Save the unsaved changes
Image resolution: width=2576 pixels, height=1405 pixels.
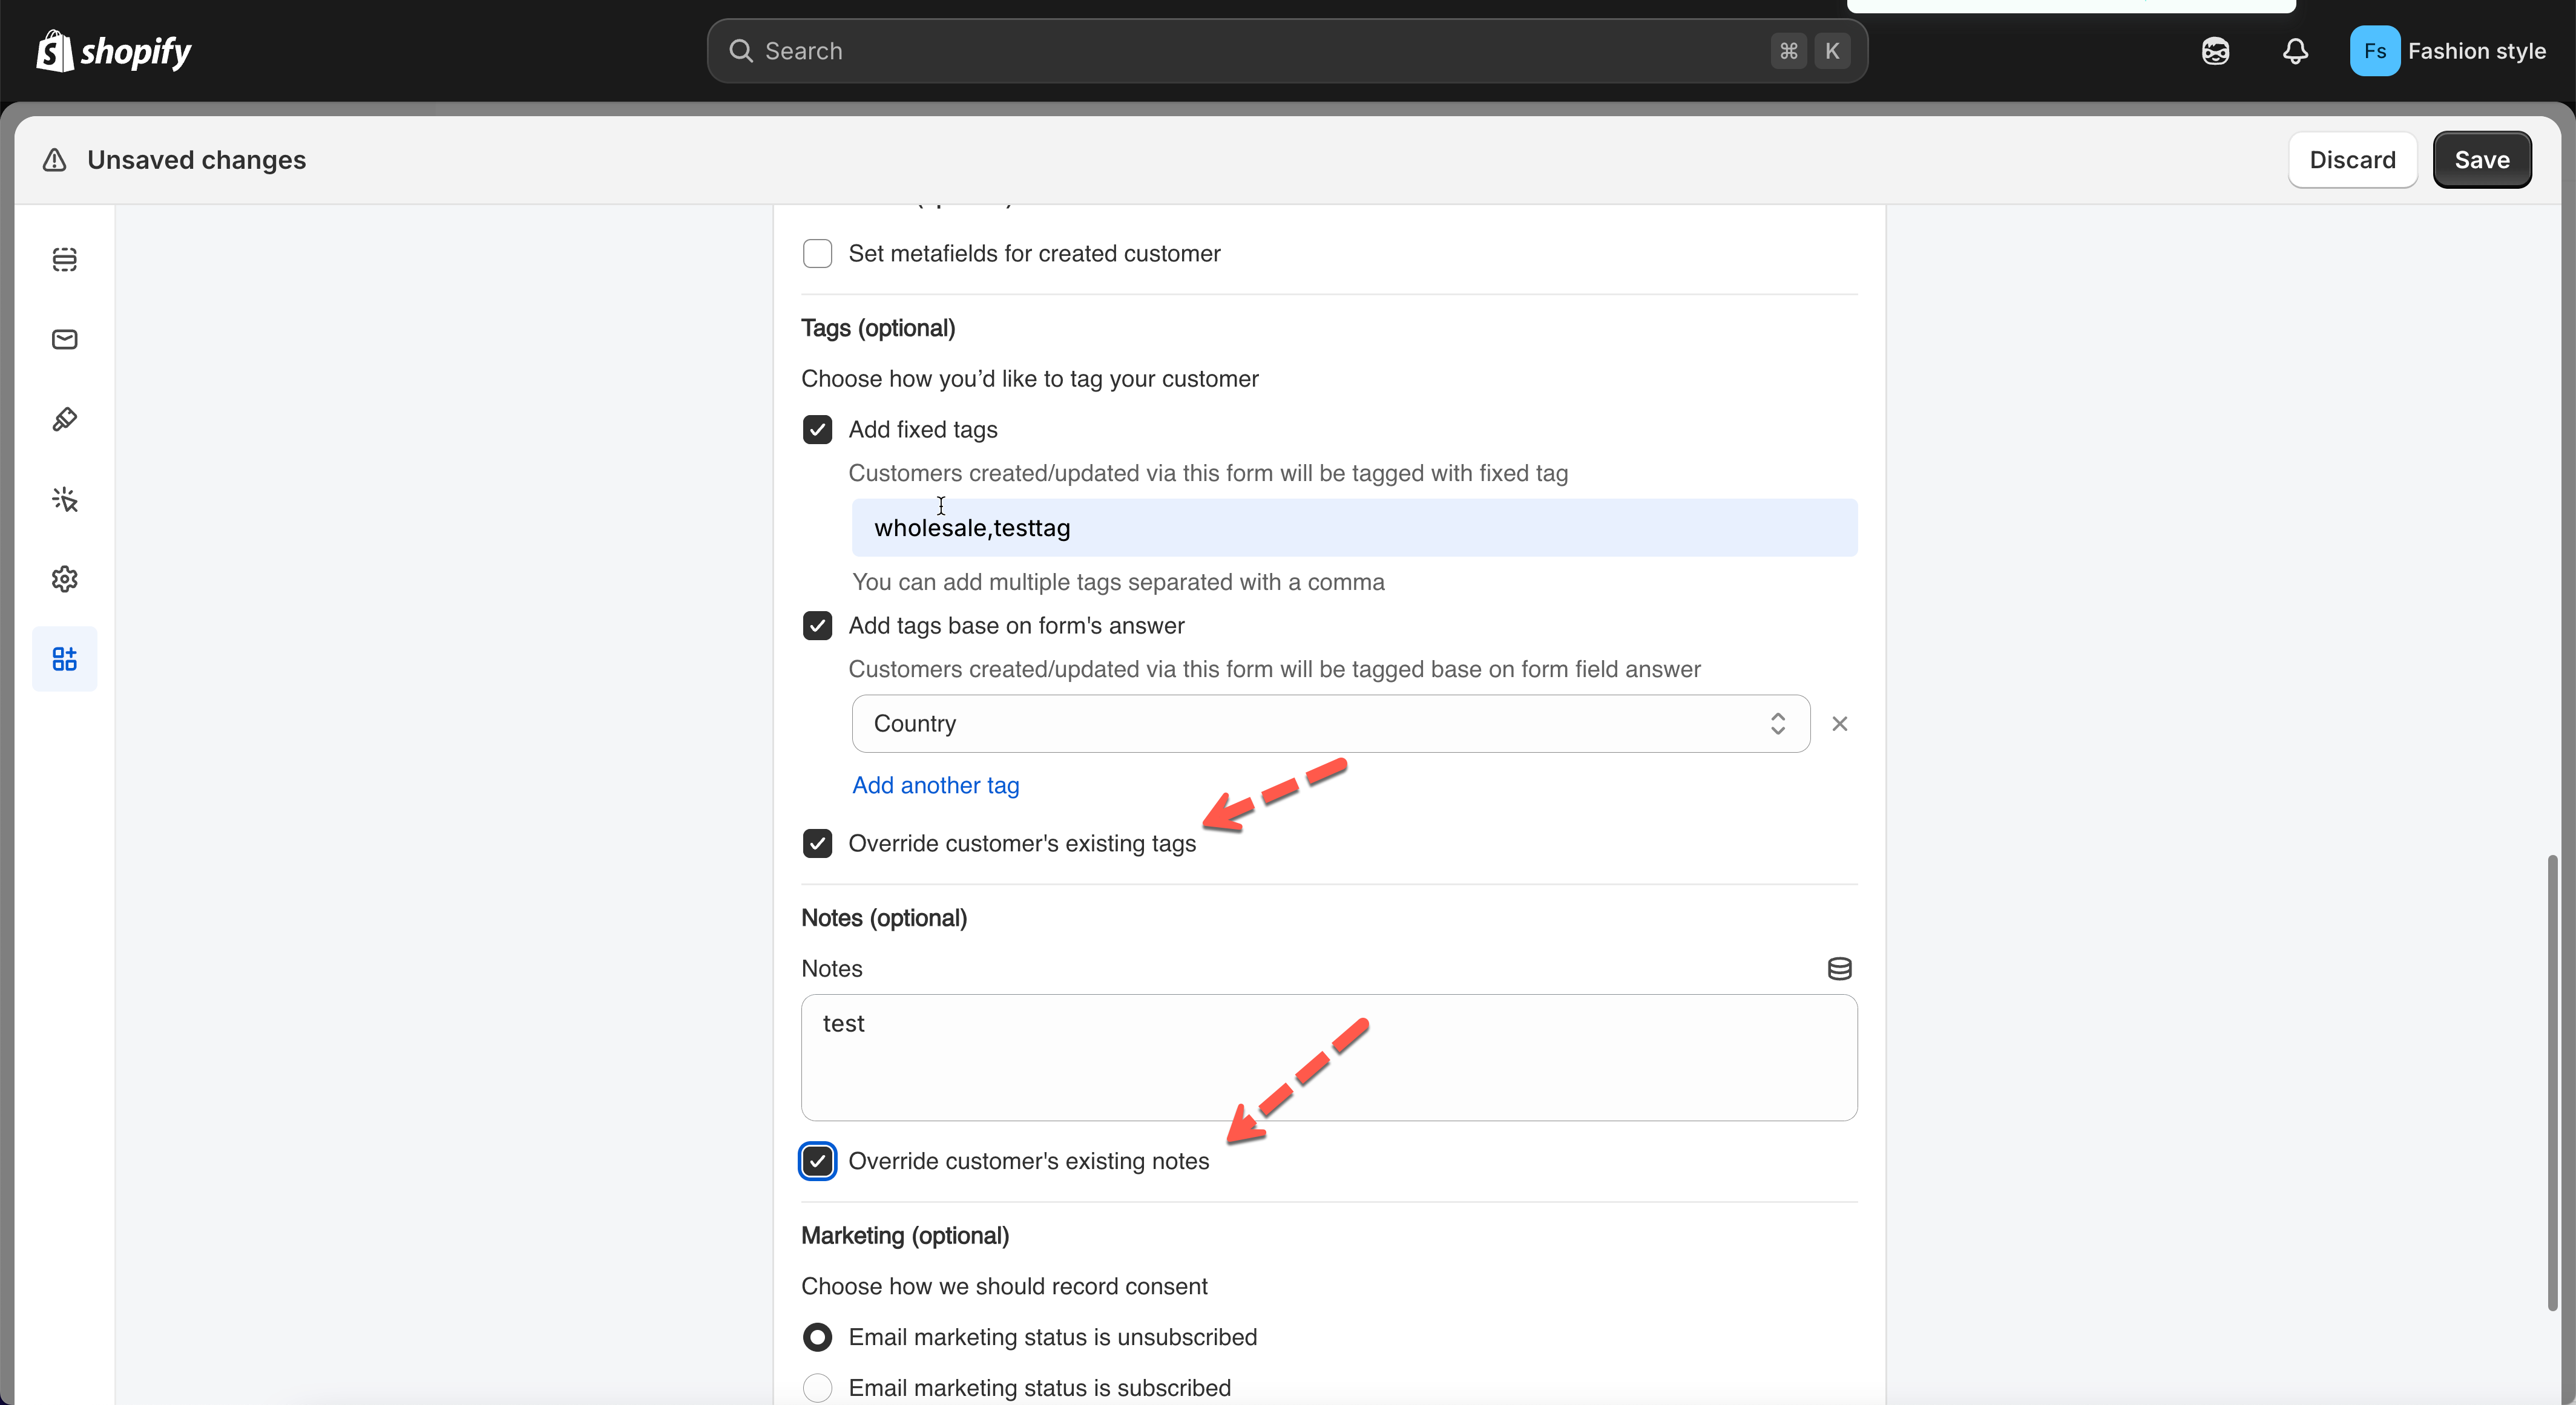2481,160
